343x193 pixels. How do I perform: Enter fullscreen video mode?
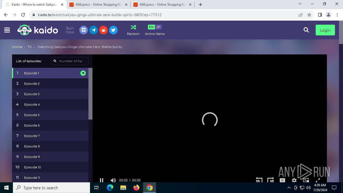318,180
